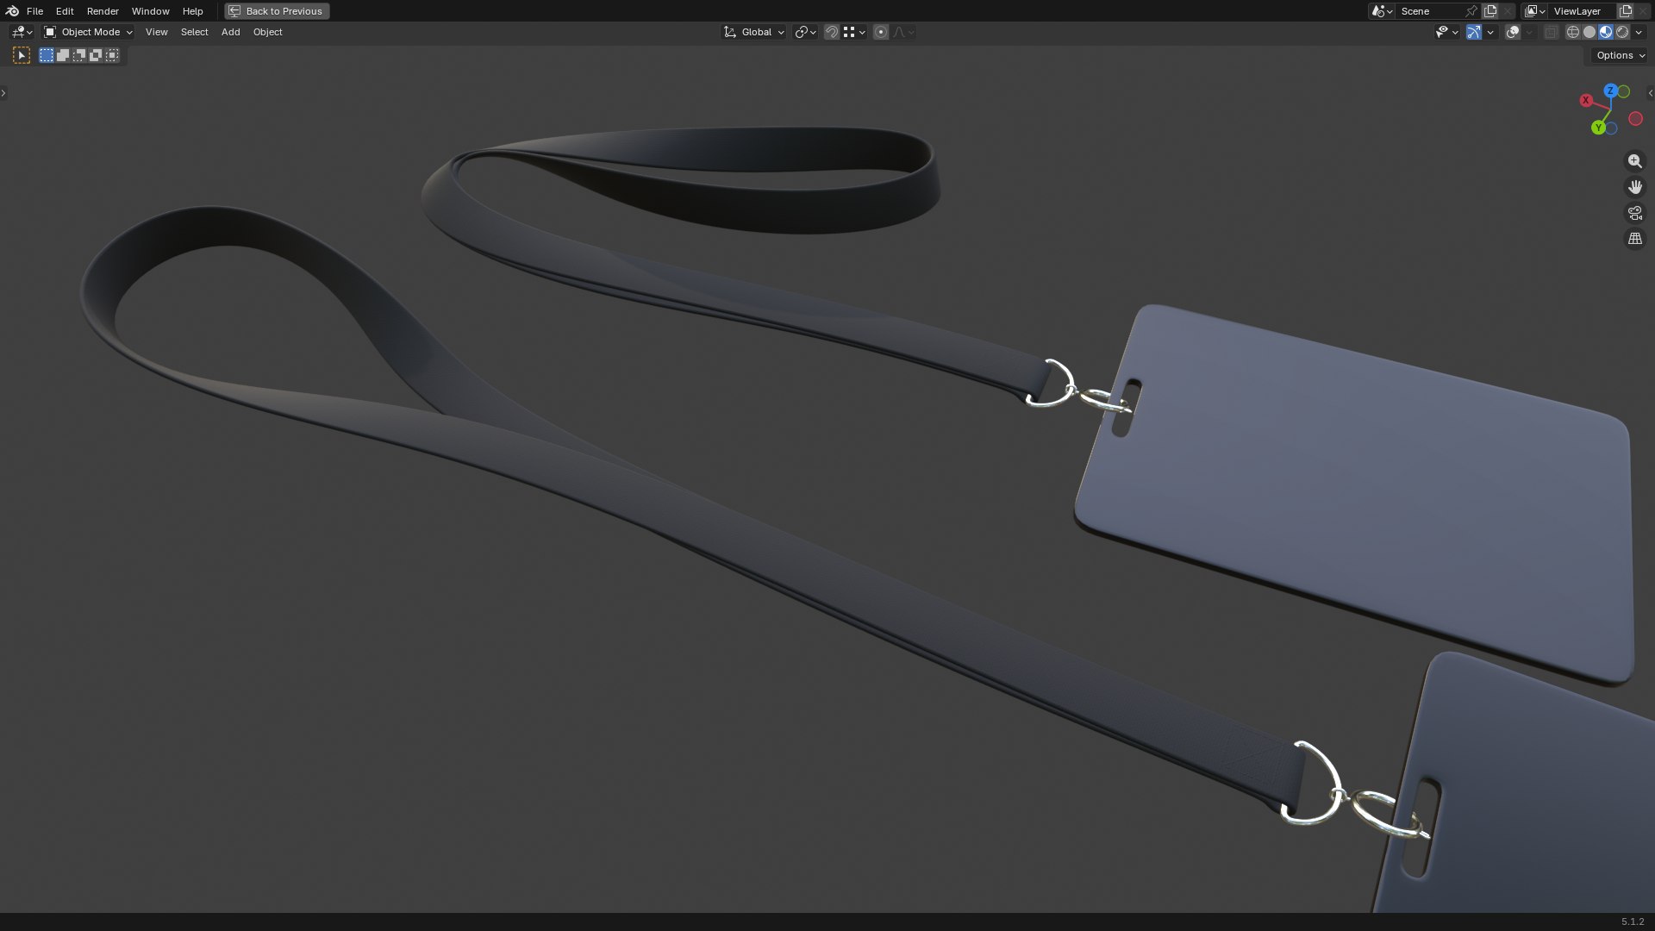Viewport: 1655px width, 931px height.
Task: Click the ViewLayer name field
Action: [1583, 11]
